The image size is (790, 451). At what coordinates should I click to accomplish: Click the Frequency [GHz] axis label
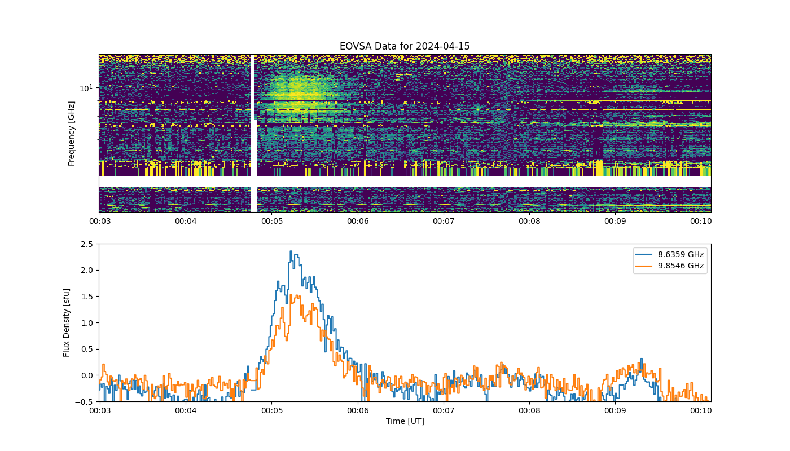(x=72, y=134)
